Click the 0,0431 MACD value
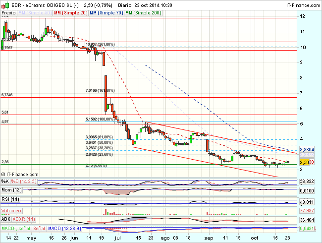Image resolution: width=322 pixels, height=243 pixels. (307, 229)
